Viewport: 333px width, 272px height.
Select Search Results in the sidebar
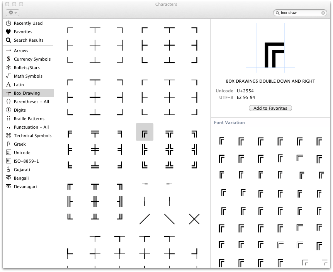click(x=28, y=40)
